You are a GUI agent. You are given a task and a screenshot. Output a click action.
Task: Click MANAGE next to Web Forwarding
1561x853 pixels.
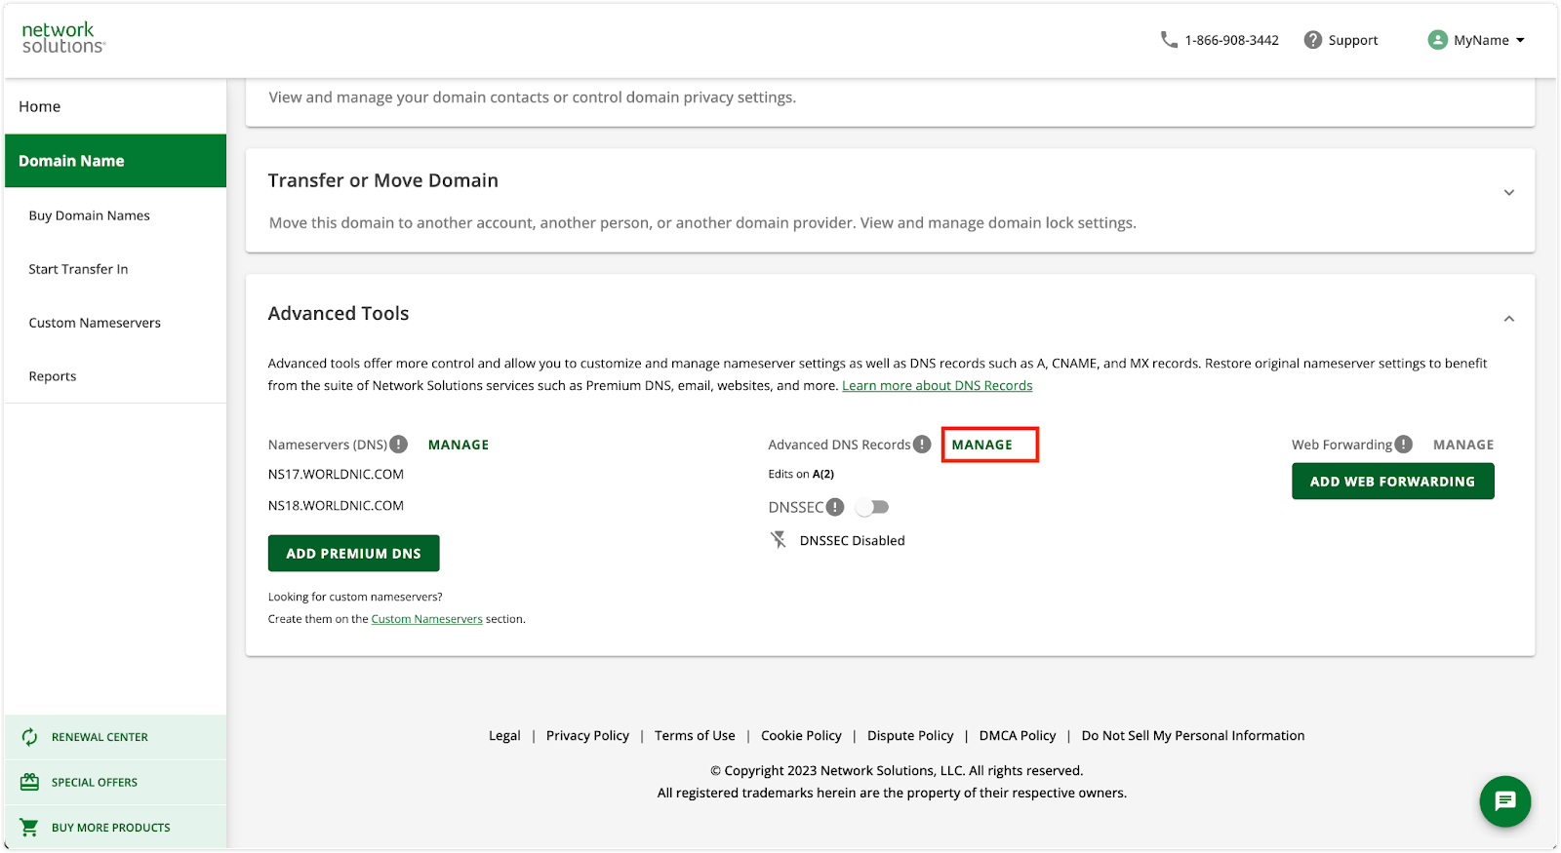(1463, 445)
